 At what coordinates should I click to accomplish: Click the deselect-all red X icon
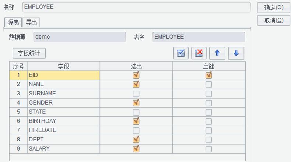[199, 53]
